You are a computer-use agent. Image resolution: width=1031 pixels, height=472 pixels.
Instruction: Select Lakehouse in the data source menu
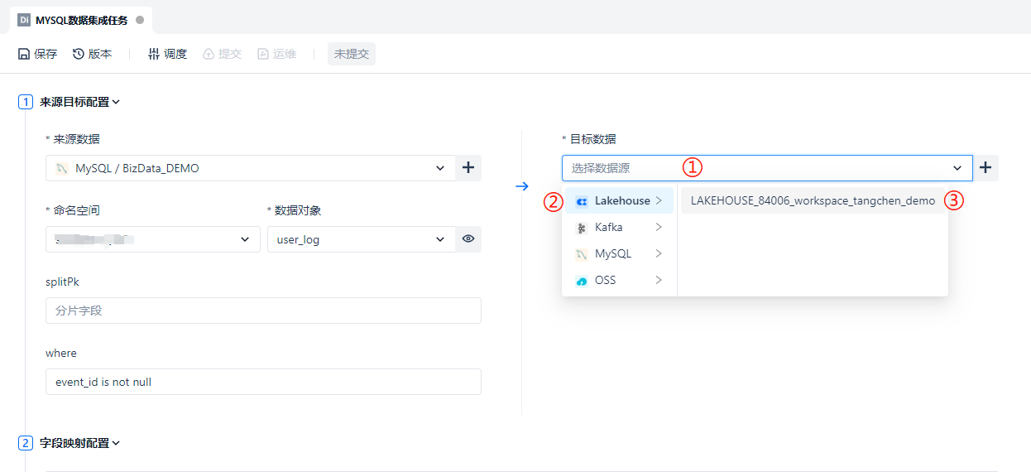coord(621,200)
